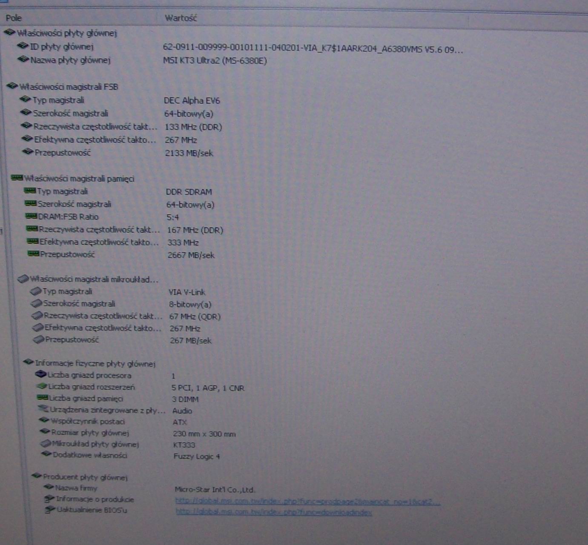Click the icon beside Producent płyty głównej
Viewport: 588px width, 545px height.
[37, 477]
